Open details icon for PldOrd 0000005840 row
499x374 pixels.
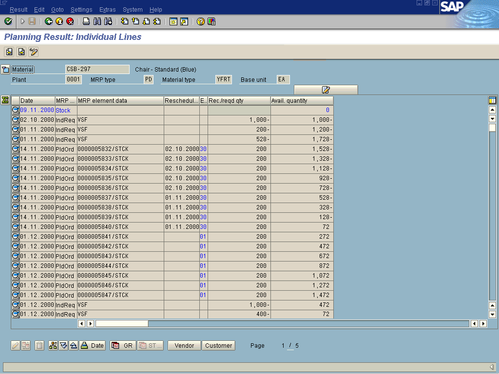(x=16, y=227)
